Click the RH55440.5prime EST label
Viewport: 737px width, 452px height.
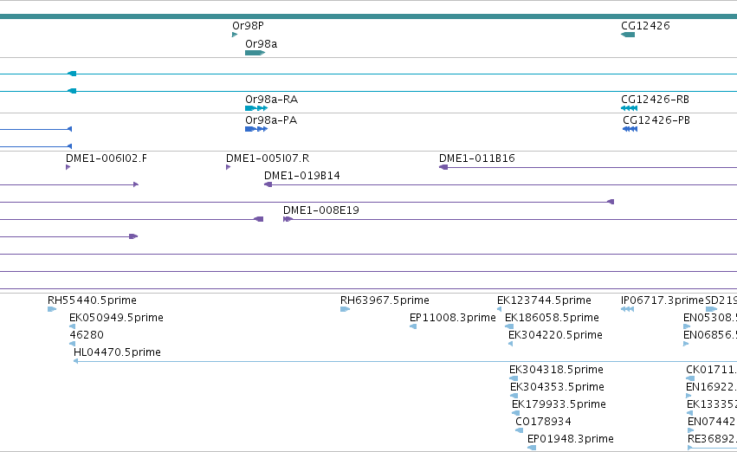click(92, 300)
